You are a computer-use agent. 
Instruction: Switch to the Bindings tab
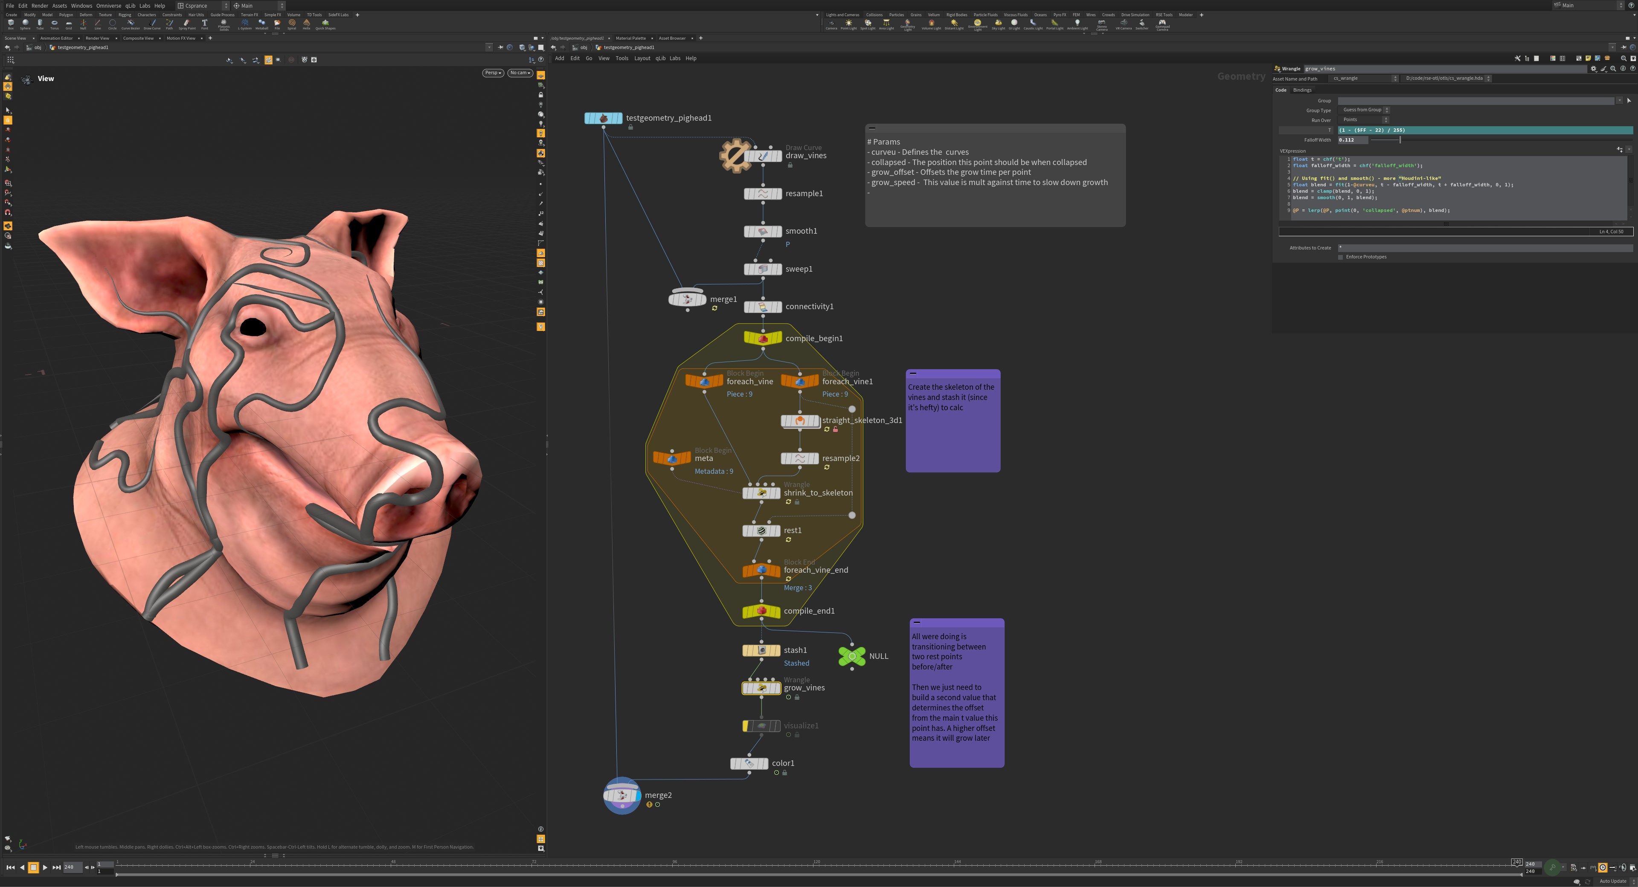coord(1301,90)
